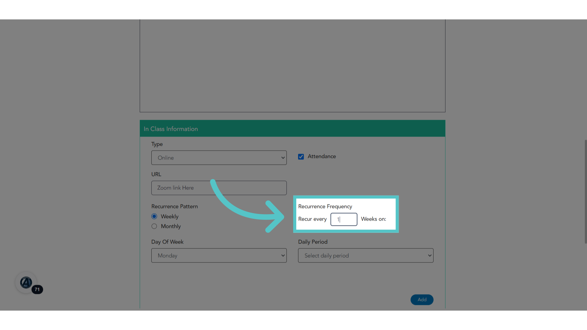Image resolution: width=587 pixels, height=330 pixels.
Task: Select the Weekly recurrence pattern
Action: tap(154, 216)
